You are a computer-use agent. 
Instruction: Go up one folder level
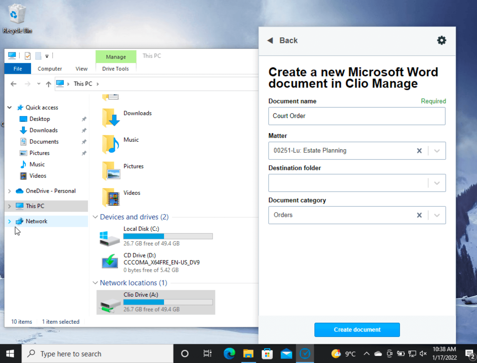tap(48, 84)
